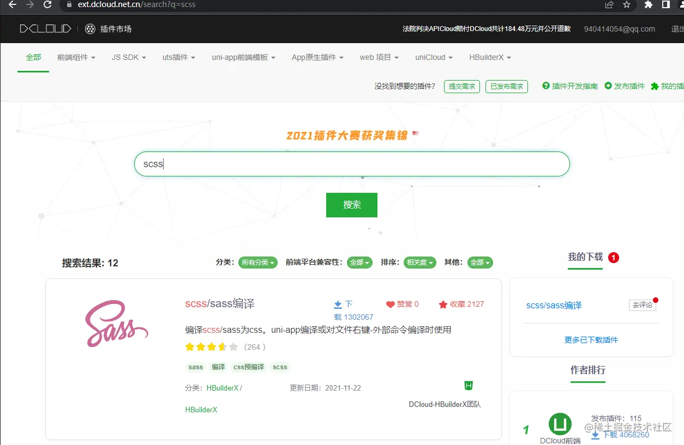This screenshot has width=684, height=445.
Task: Open the court ruling announcement link
Action: click(487, 29)
